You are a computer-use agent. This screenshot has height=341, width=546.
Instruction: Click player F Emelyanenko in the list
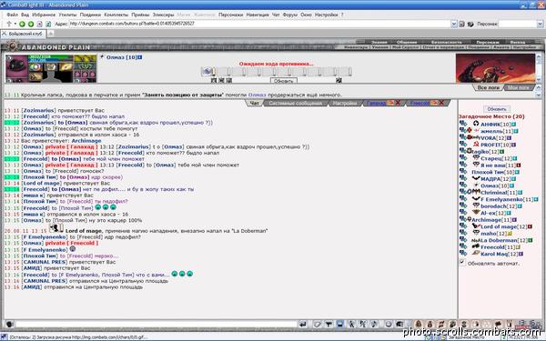[501, 199]
